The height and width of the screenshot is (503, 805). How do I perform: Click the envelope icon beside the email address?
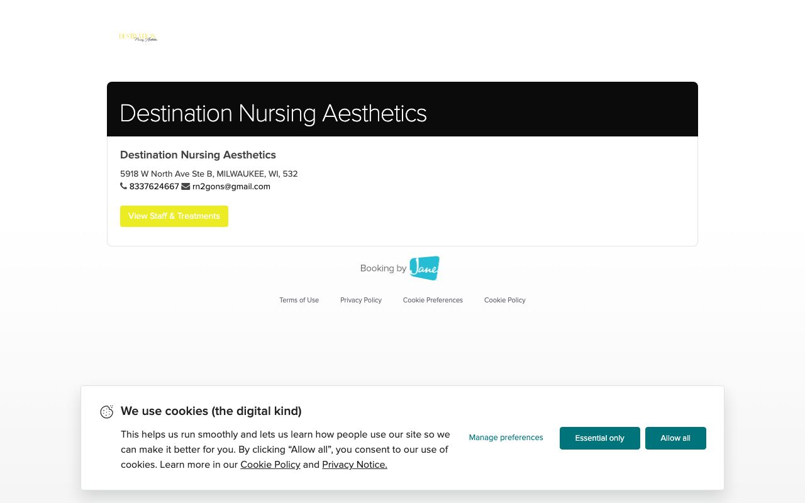pos(186,186)
